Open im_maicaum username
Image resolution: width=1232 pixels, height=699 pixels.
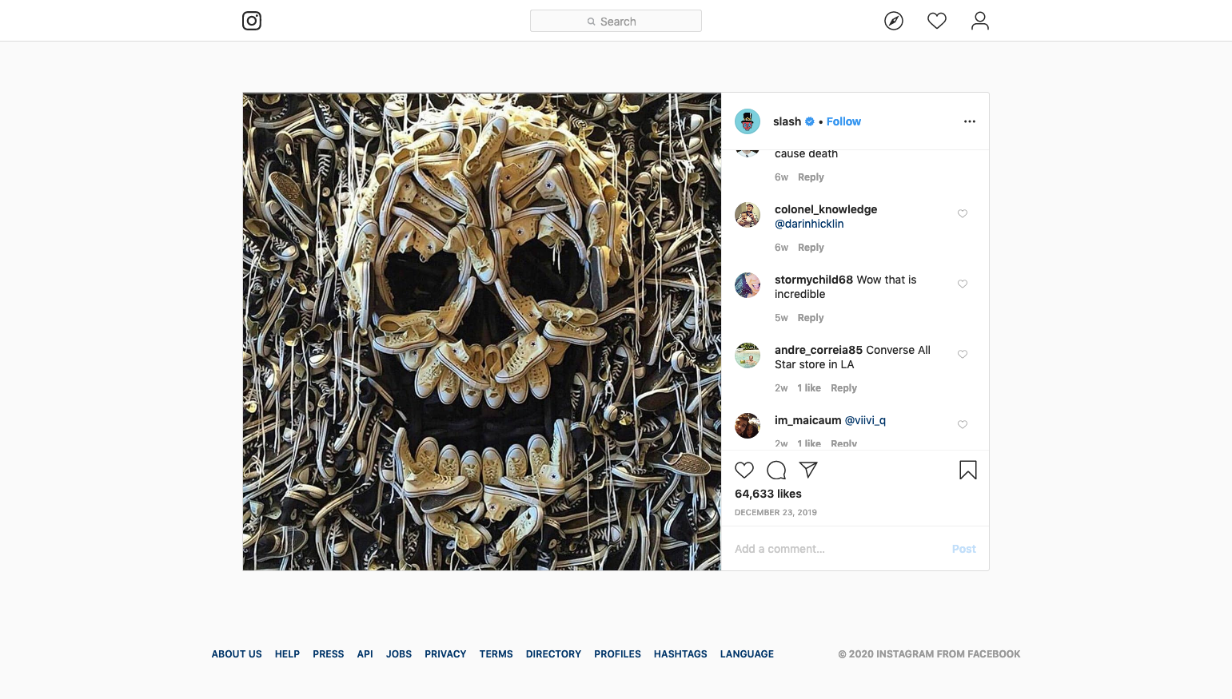(807, 420)
